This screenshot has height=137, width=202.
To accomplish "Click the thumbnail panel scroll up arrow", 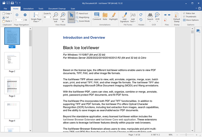I will click(30, 29).
